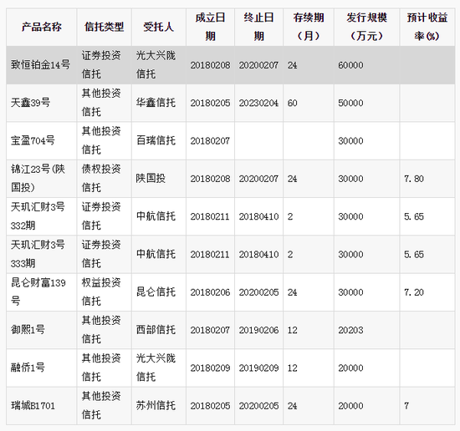Viewport: 460px width, 431px height.
Task: Click start date 20180206
Action: [x=210, y=292]
